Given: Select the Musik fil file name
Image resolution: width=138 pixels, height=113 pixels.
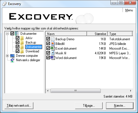Looking at the screenshot, I should coord(61,53).
